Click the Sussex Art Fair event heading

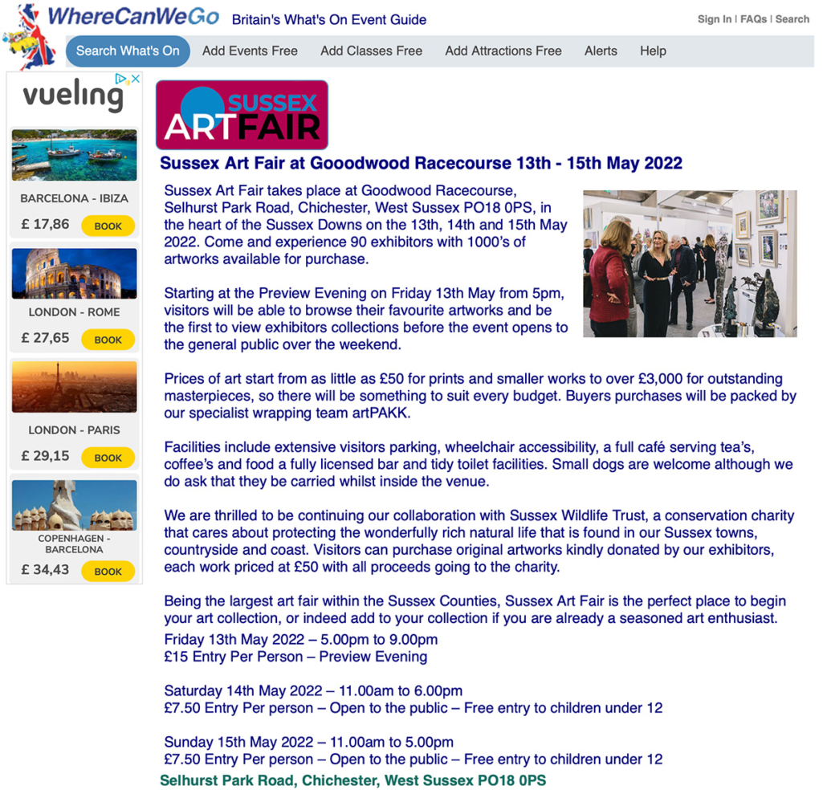coord(421,163)
